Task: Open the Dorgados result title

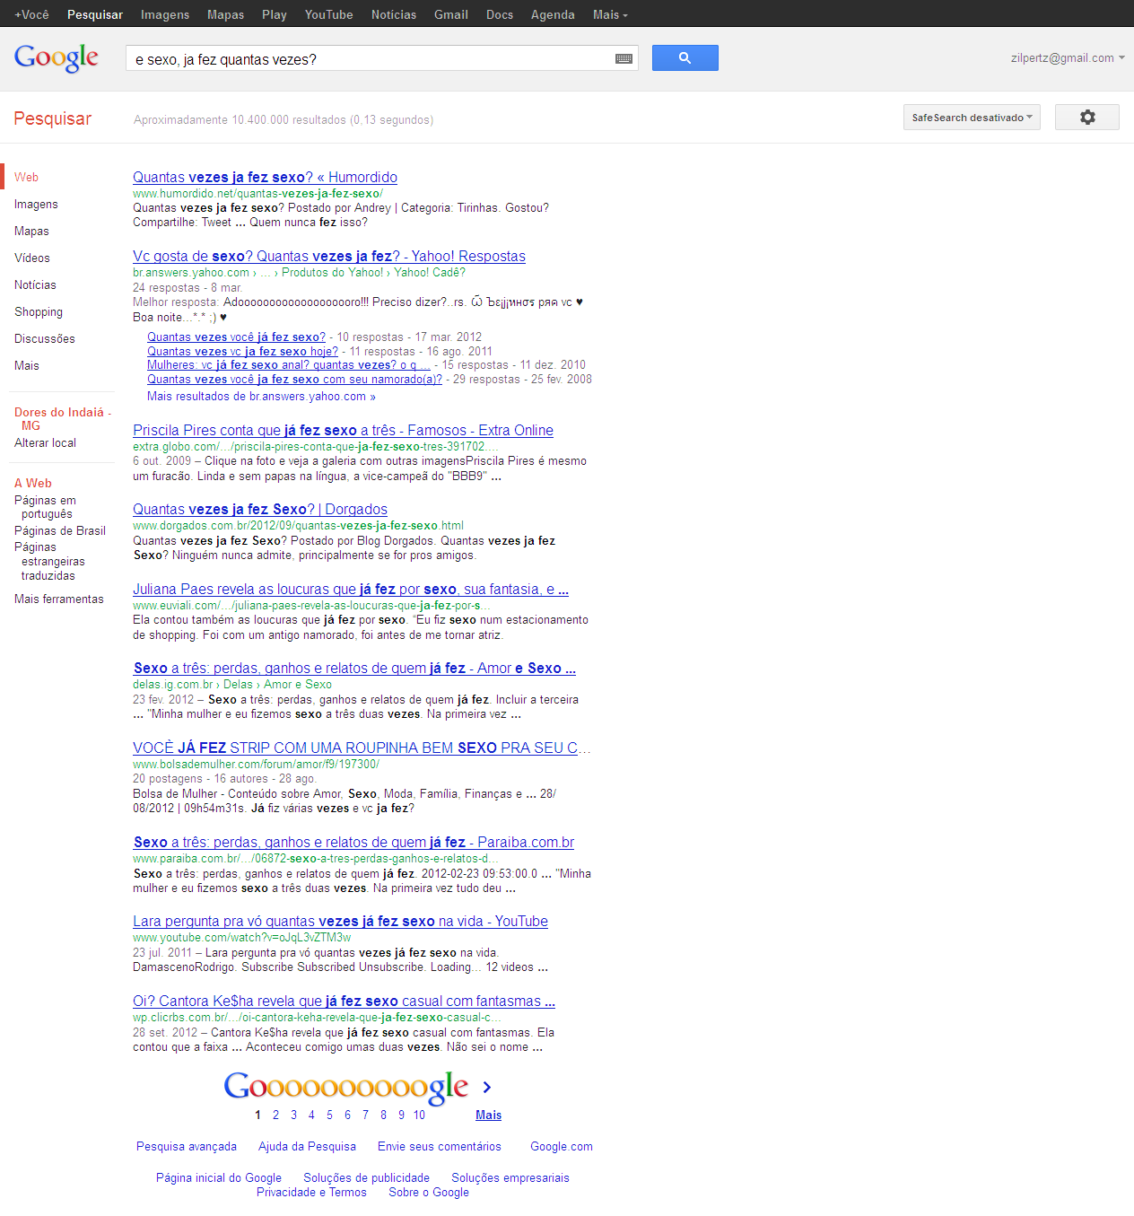Action: (x=260, y=509)
